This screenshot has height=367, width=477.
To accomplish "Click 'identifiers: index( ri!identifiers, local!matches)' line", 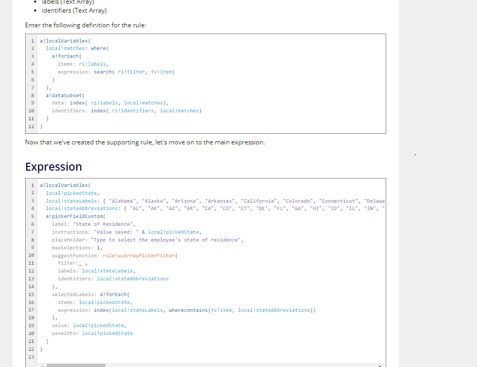I will tap(126, 111).
